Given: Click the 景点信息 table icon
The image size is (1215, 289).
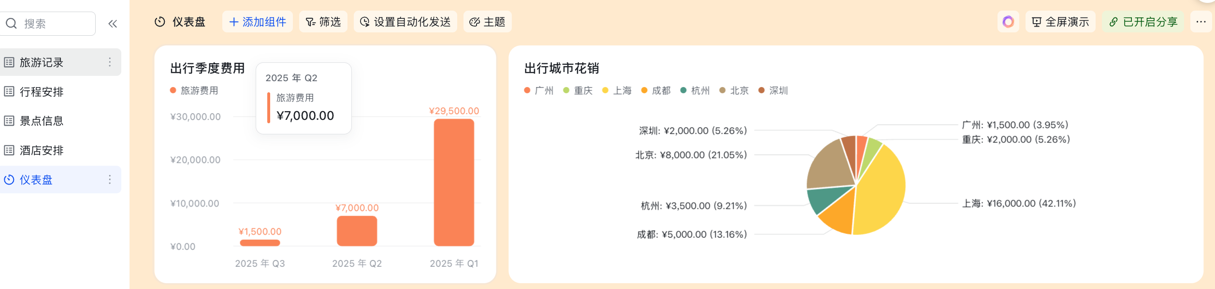Looking at the screenshot, I should click(x=9, y=121).
